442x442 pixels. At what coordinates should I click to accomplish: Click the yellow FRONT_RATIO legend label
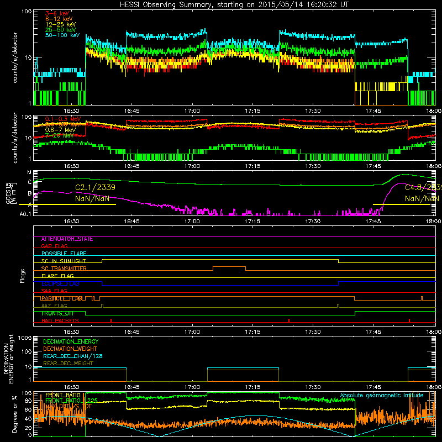pyautogui.click(x=63, y=395)
